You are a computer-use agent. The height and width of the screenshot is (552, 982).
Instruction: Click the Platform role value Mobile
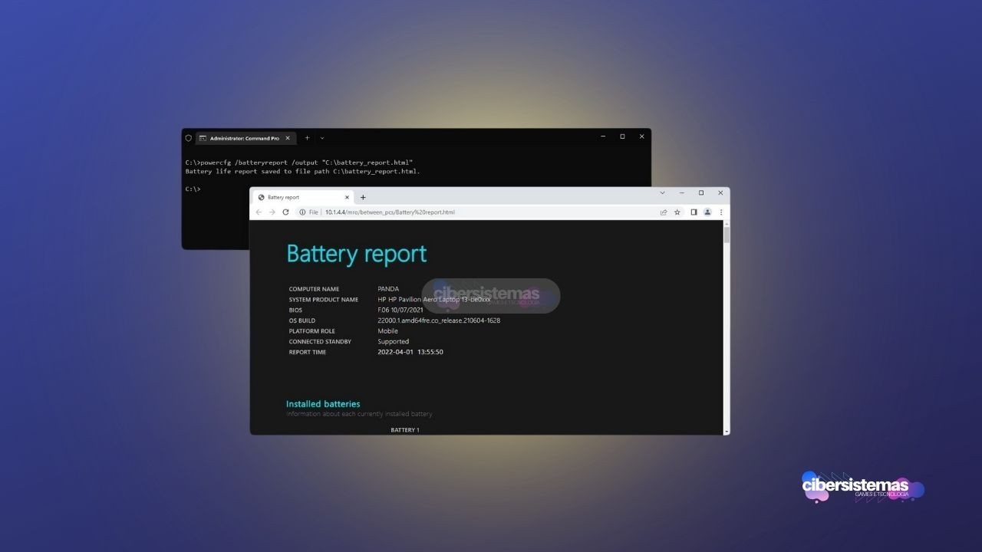(x=387, y=331)
